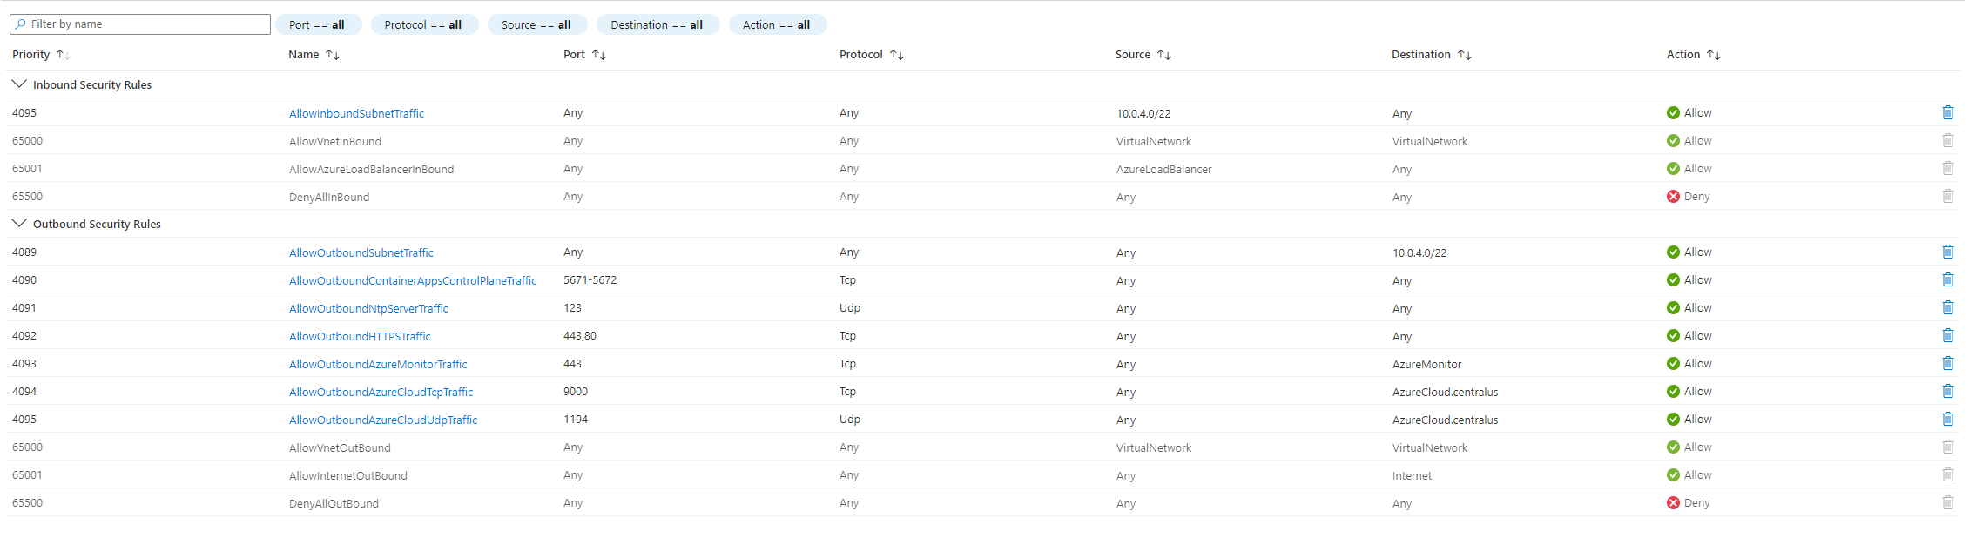Toggle sort order on the Priority column
The height and width of the screenshot is (538, 1969).
[61, 54]
